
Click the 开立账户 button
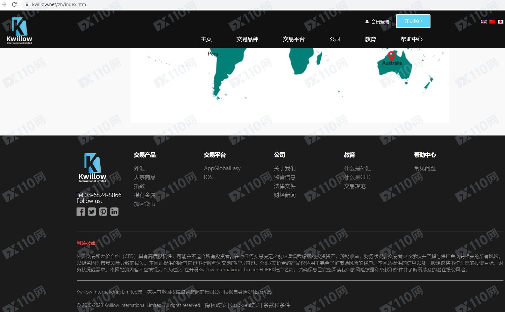pos(413,21)
